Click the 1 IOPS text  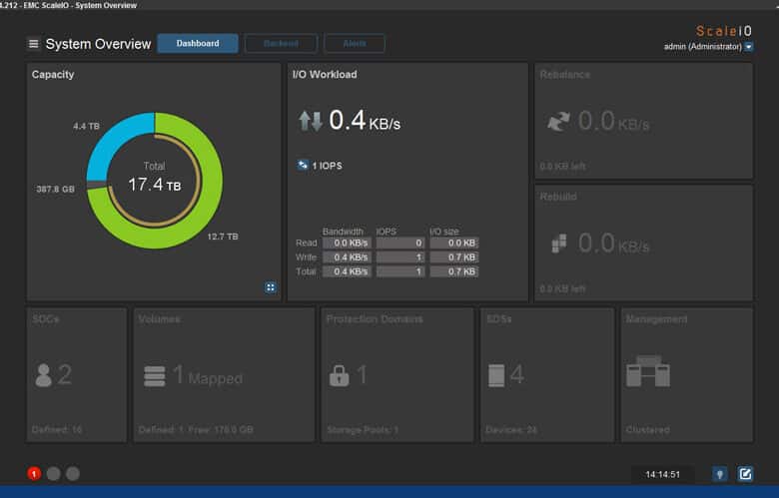(x=327, y=166)
